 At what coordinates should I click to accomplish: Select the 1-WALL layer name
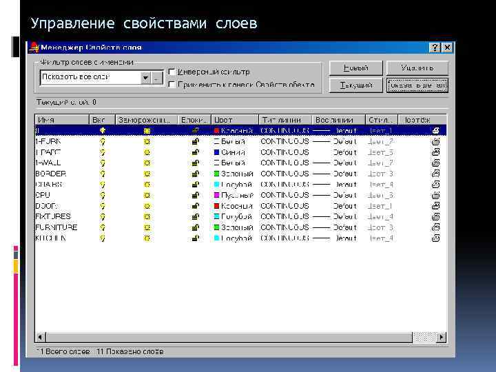coord(48,163)
